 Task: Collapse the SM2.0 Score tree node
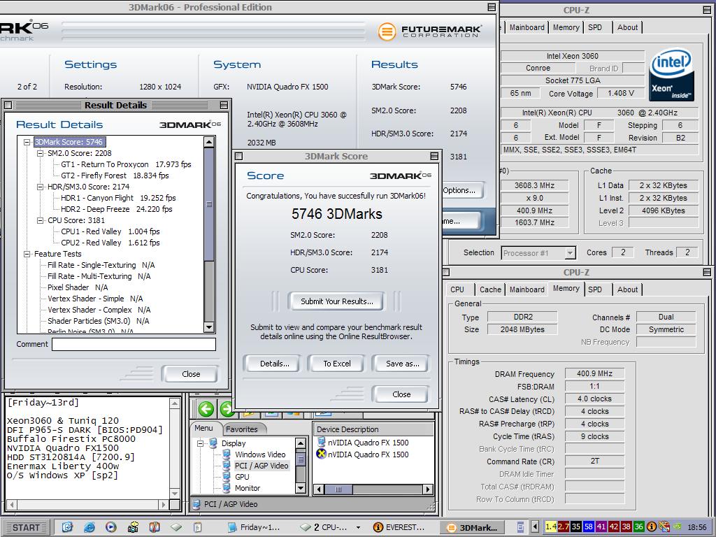pos(40,153)
